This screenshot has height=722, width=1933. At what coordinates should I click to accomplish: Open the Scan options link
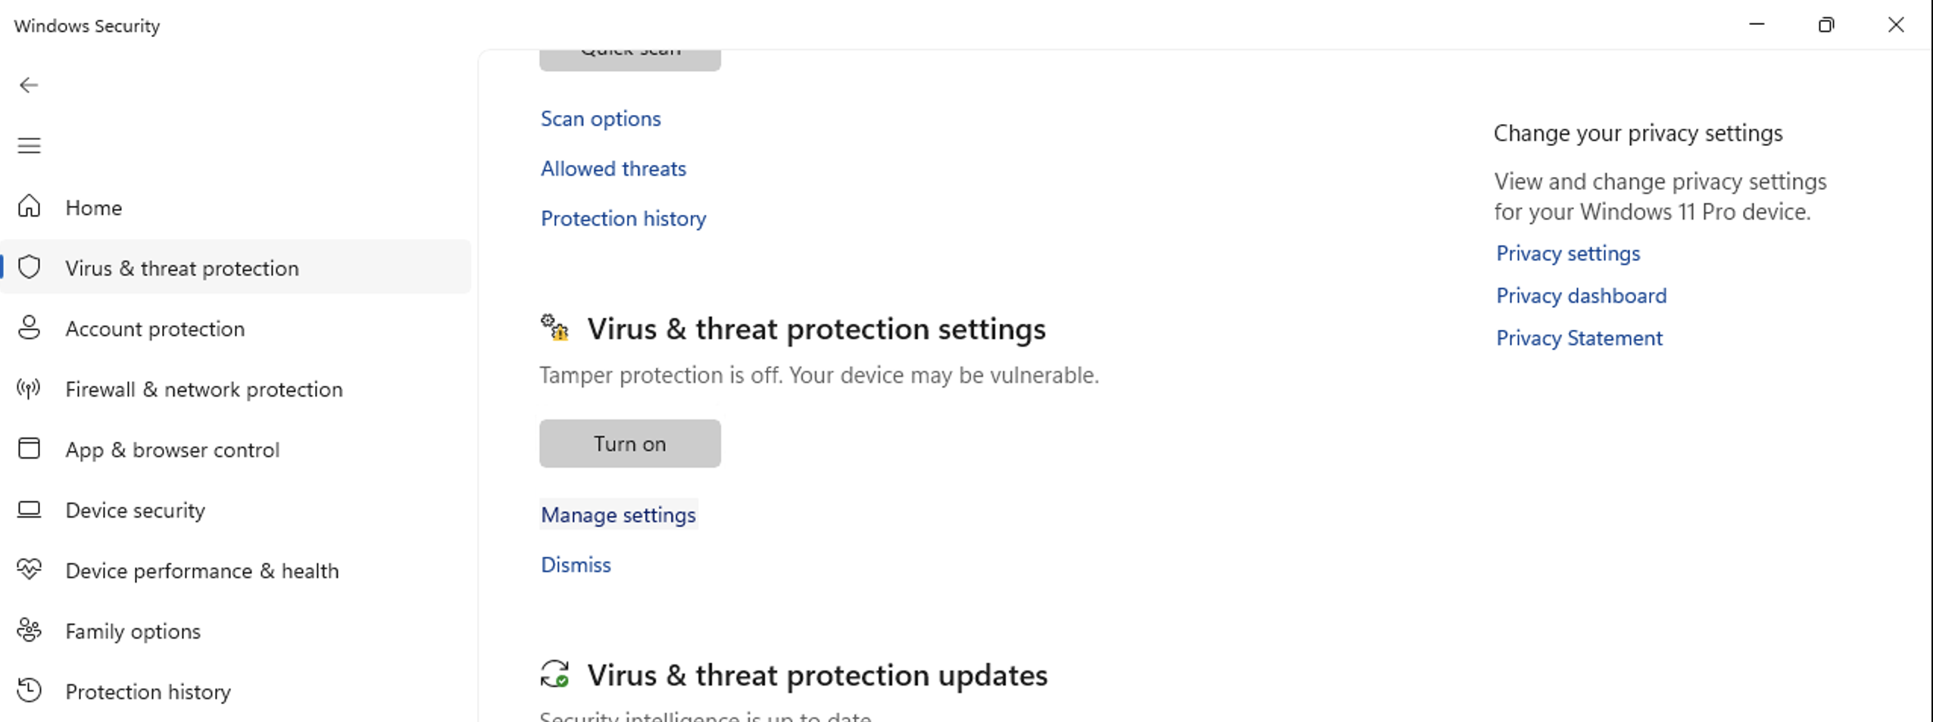[x=601, y=119]
